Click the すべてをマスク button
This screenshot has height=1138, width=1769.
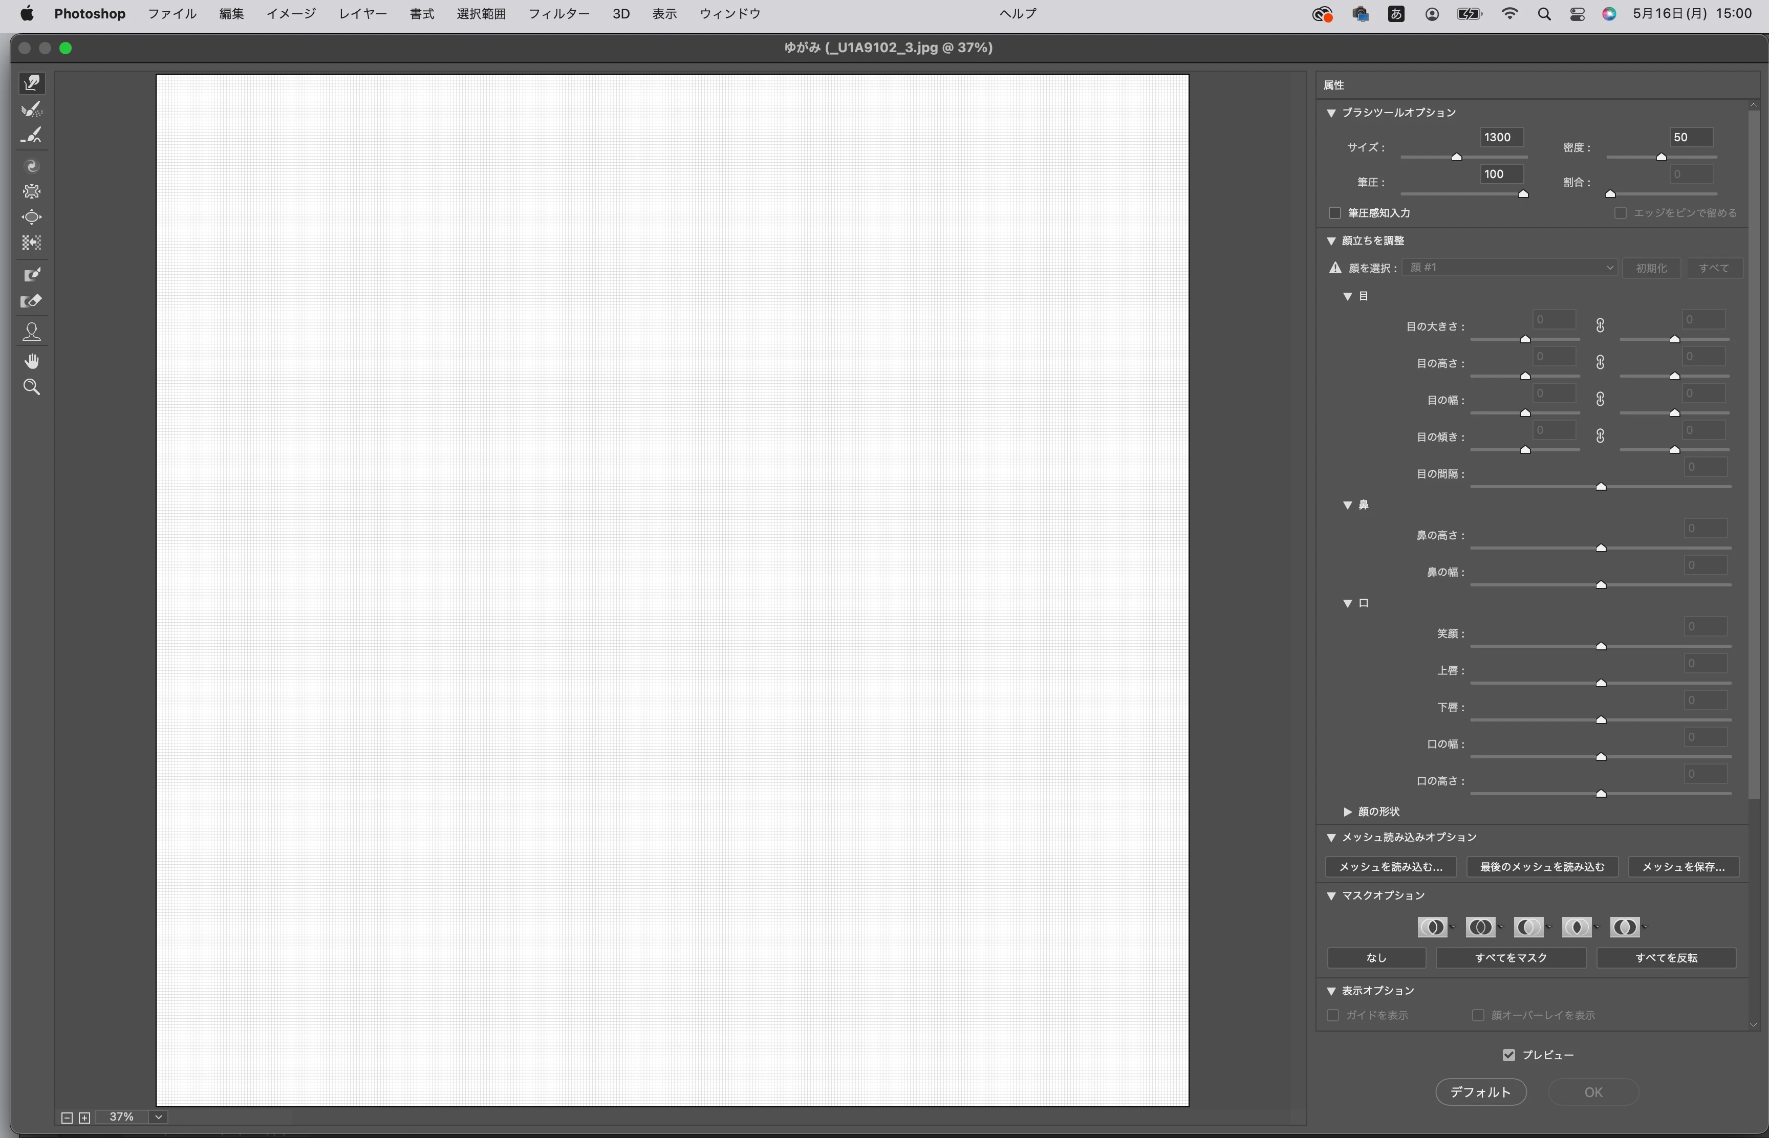point(1511,958)
